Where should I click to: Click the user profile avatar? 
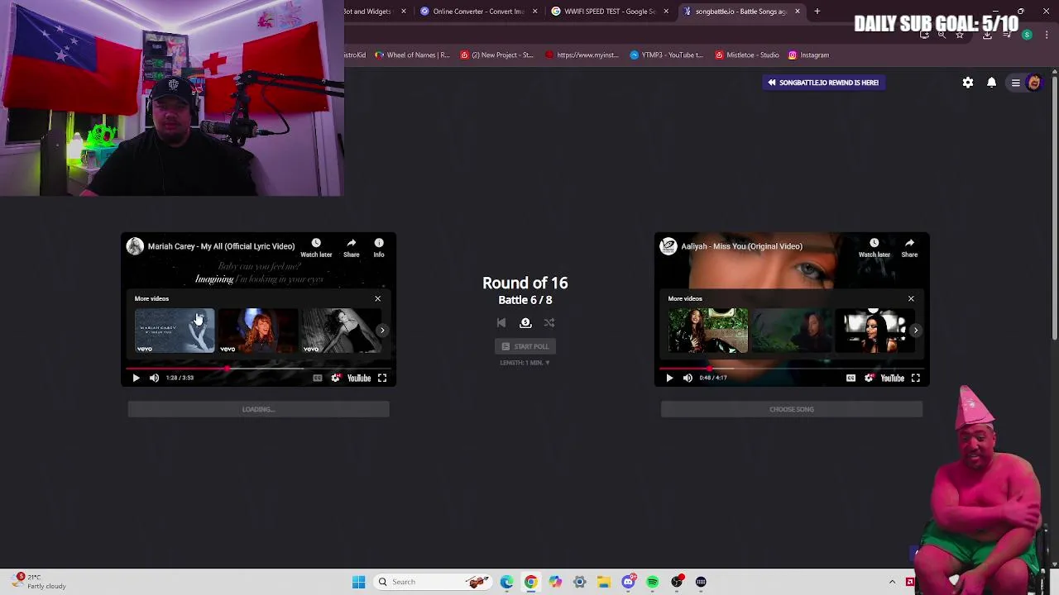[x=1033, y=83]
